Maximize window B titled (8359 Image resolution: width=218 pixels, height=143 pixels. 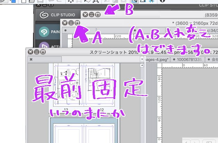tap(98, 15)
